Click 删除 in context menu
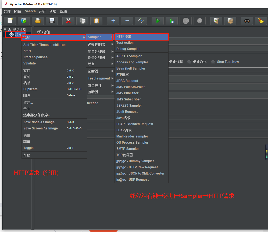268x232 pixels. tap(54, 95)
